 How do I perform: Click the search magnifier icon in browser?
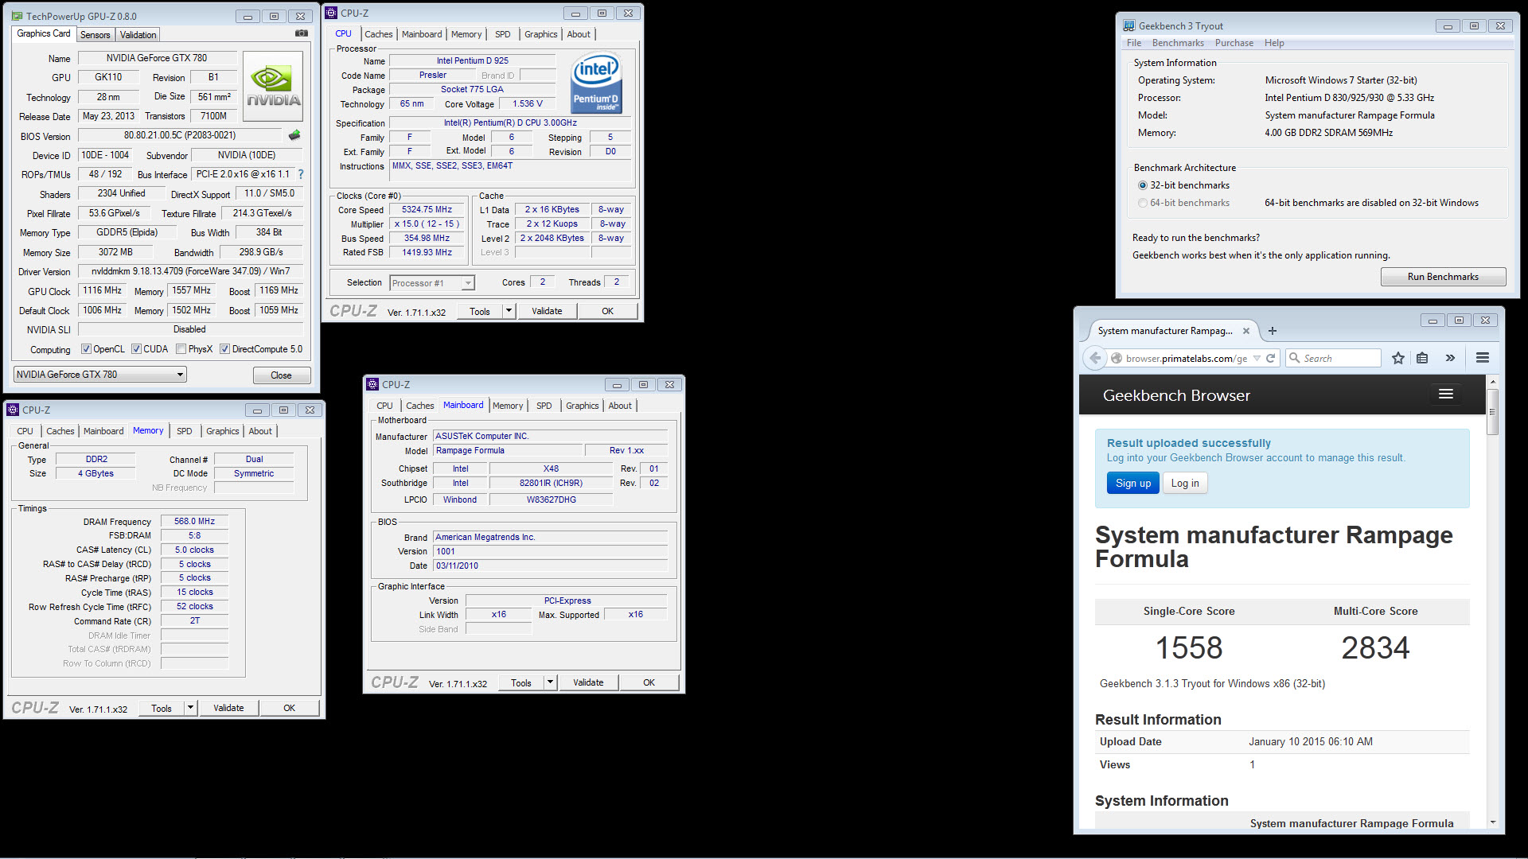(1294, 358)
